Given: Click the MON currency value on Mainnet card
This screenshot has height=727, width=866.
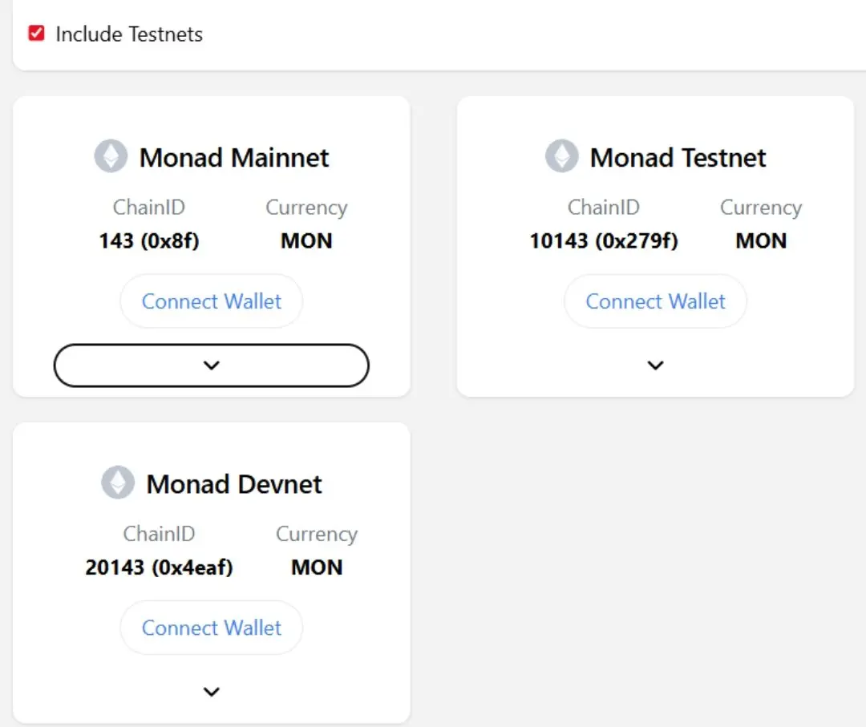Looking at the screenshot, I should point(306,241).
